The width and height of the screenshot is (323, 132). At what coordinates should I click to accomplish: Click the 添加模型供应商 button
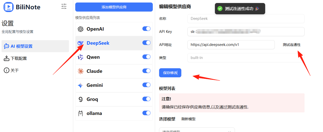(114, 7)
